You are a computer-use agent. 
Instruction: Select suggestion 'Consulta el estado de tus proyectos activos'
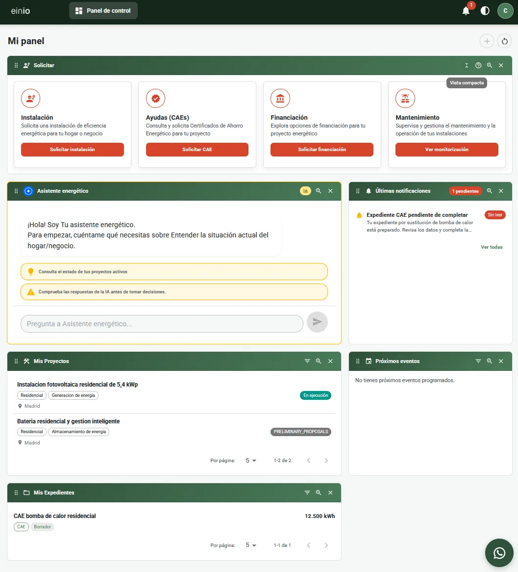(174, 272)
